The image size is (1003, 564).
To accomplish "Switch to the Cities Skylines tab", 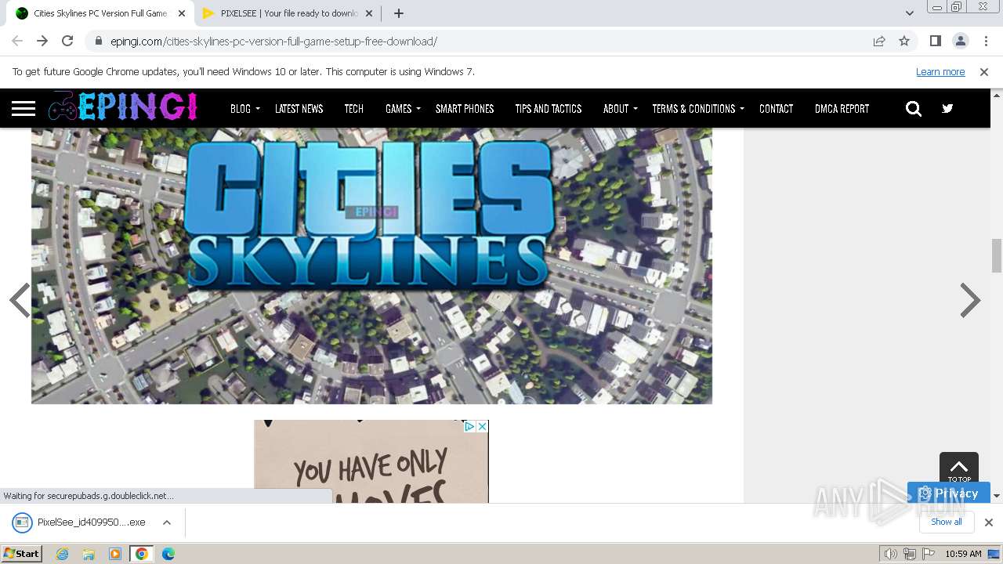I will [x=100, y=13].
